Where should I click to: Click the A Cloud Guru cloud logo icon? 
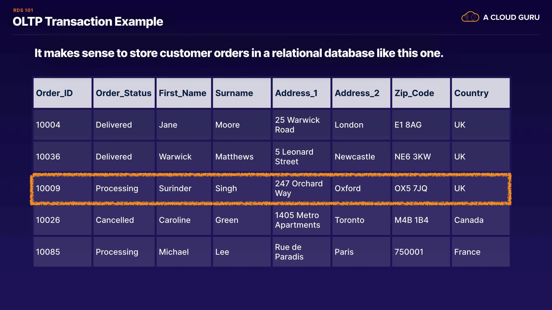click(470, 17)
